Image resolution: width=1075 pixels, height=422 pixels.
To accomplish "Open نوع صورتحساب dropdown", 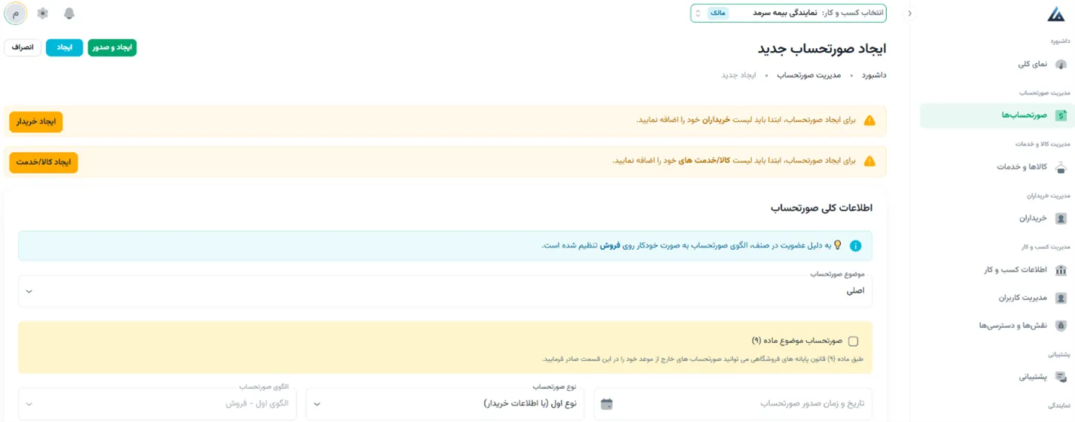I will [445, 404].
